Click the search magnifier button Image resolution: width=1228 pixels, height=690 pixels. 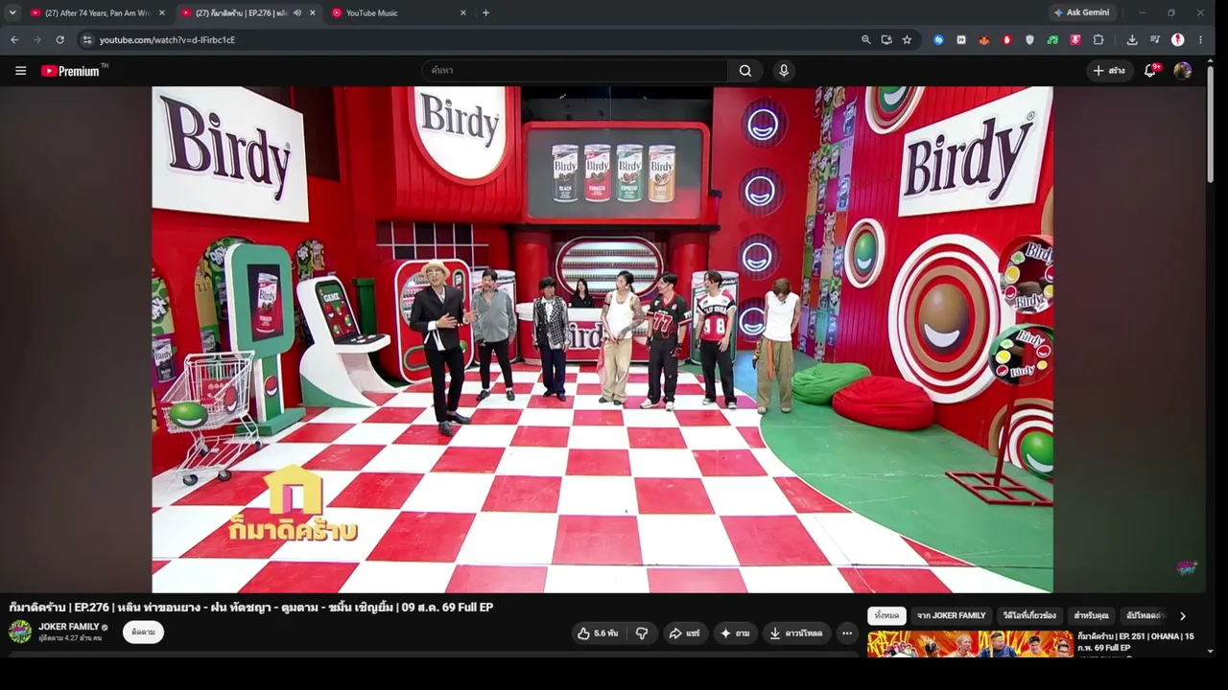[745, 71]
